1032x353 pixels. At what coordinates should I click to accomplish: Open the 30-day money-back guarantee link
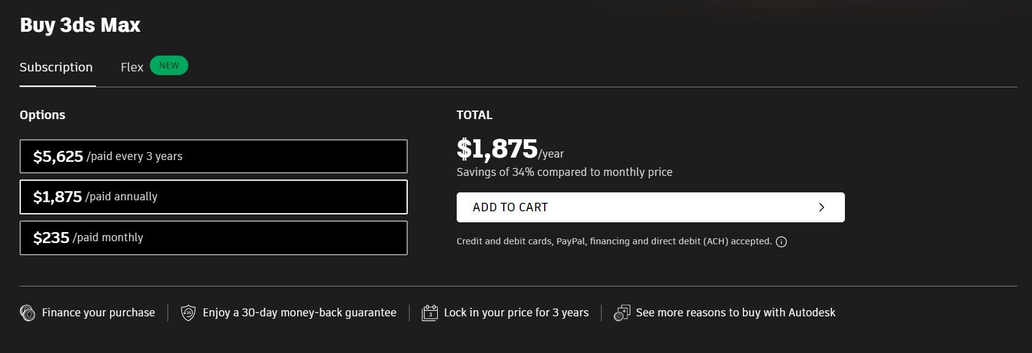point(300,313)
